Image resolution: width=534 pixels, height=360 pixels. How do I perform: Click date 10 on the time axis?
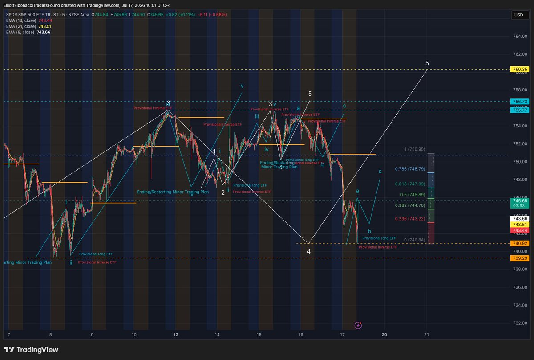click(x=134, y=334)
